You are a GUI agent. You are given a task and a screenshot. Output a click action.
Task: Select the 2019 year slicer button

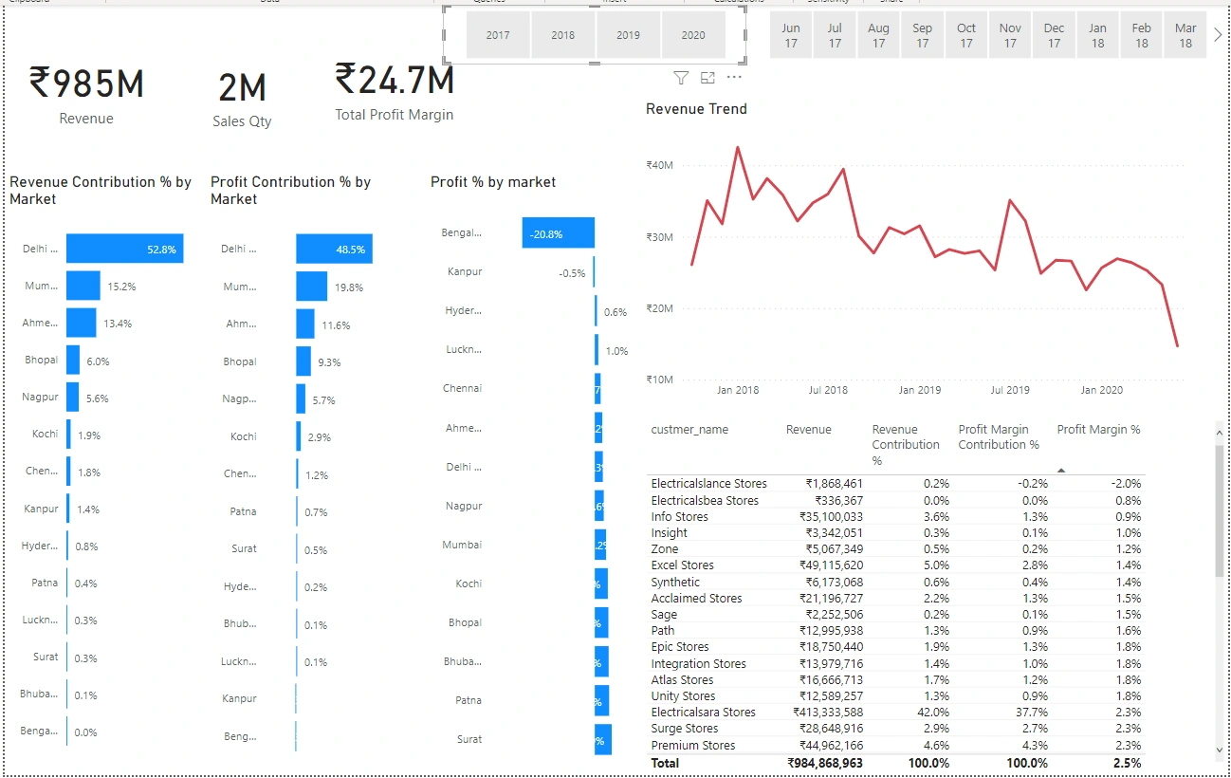click(x=628, y=35)
